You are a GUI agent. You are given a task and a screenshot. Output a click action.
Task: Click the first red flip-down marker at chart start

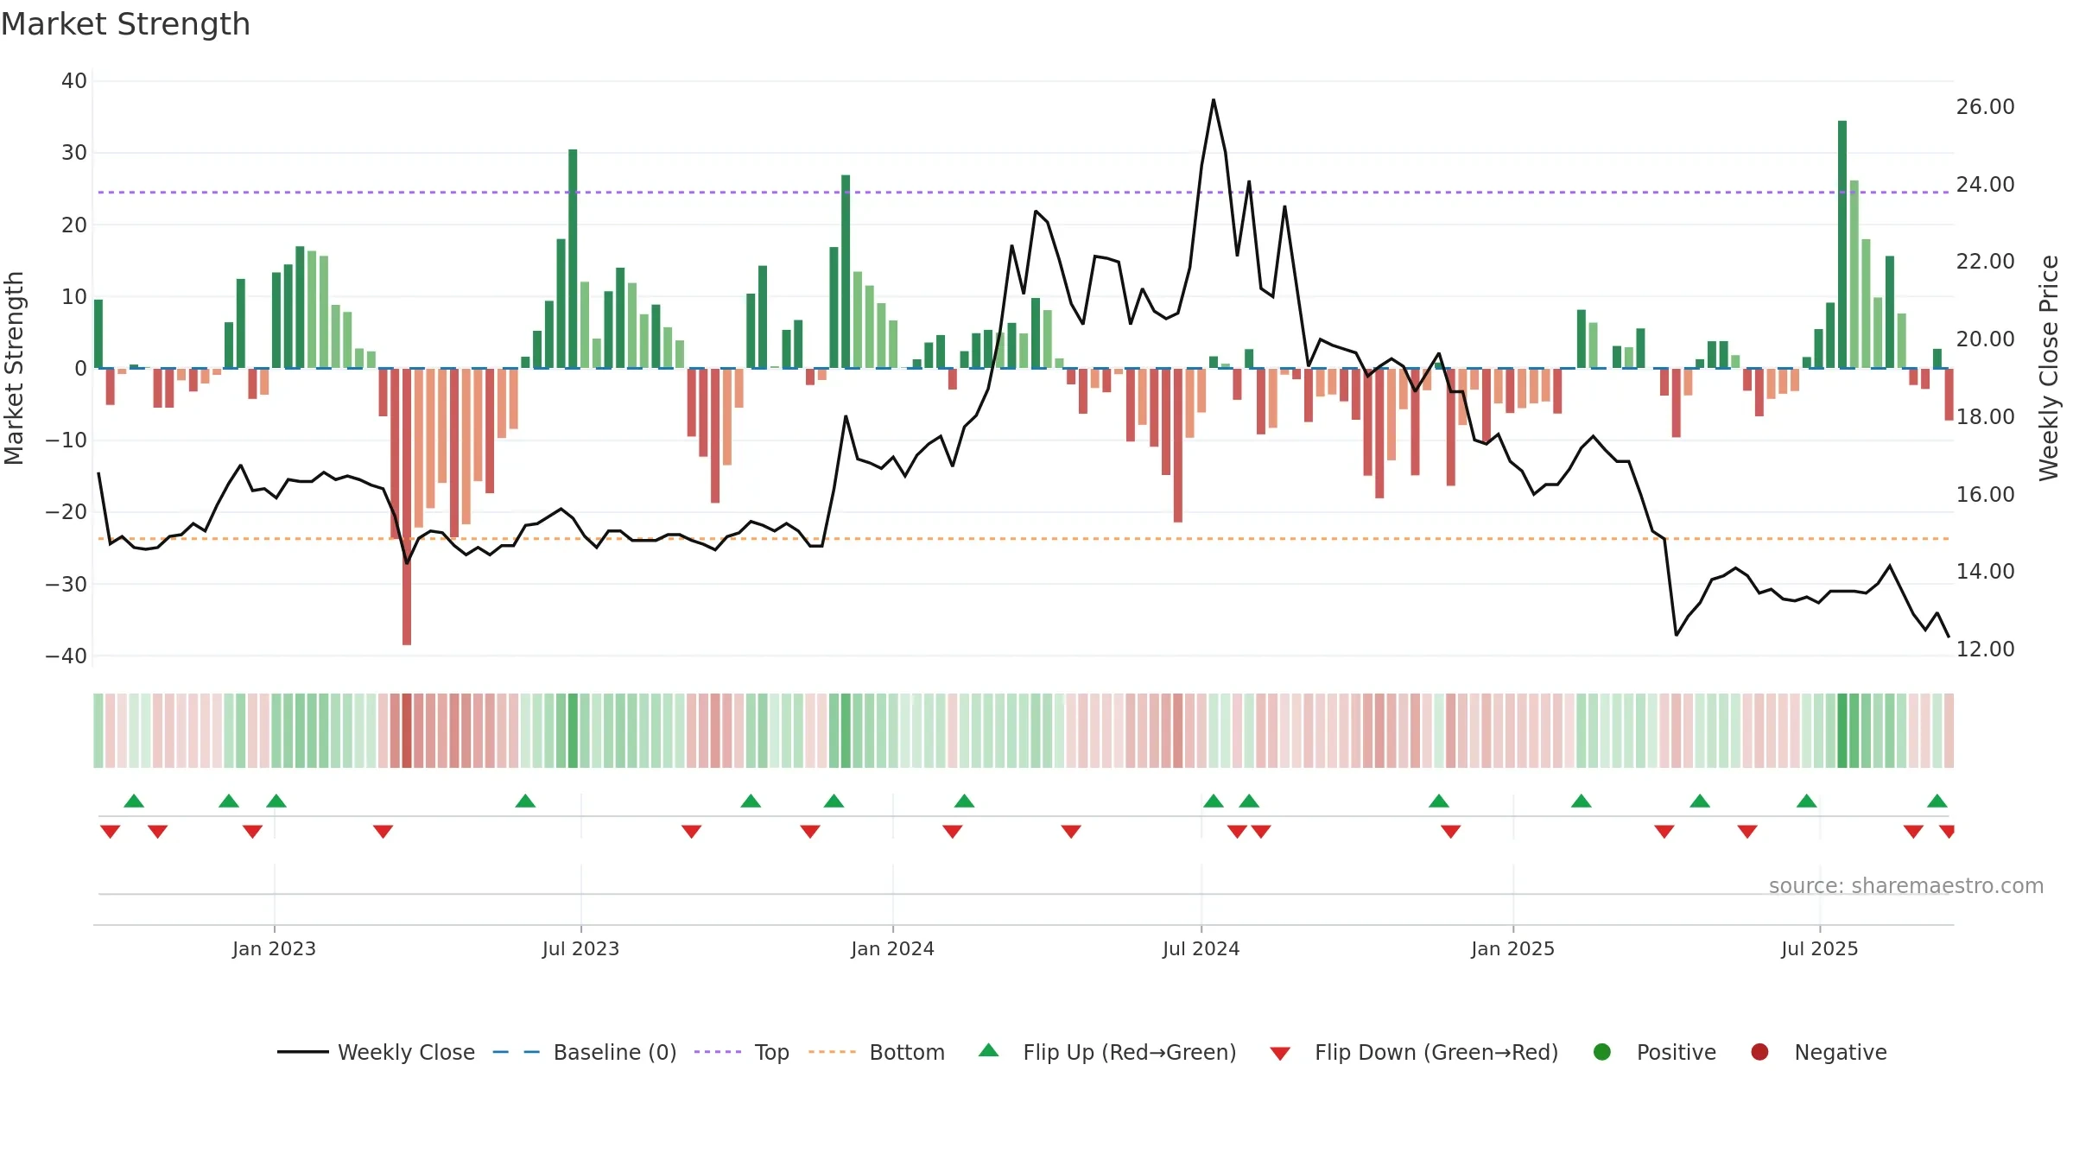pos(110,832)
